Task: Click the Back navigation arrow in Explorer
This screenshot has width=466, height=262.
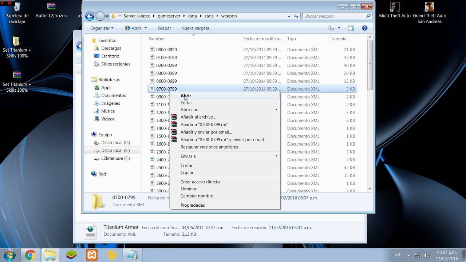Action: point(90,16)
